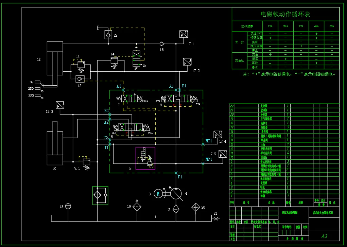Click pressure sensor symbol 17.2
Image resolution: width=347 pixels, height=247 pixels.
[x=187, y=62]
